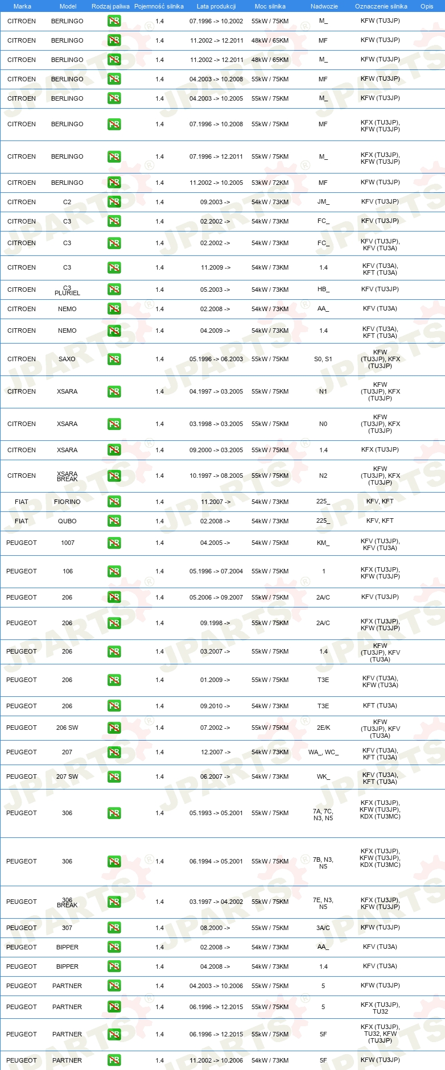Click the fuel icon in the PEUGEOT 206 SW row
Image resolution: width=445 pixels, height=1070 pixels.
coord(114,728)
